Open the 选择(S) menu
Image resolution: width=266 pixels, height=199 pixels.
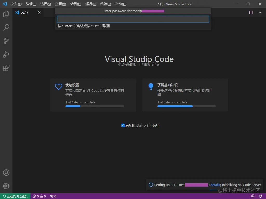point(46,4)
